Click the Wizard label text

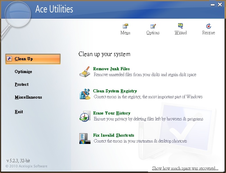(181, 33)
